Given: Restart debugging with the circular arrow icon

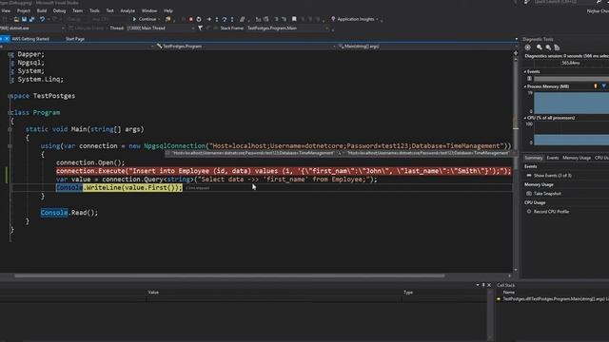Looking at the screenshot, I should 199,19.
